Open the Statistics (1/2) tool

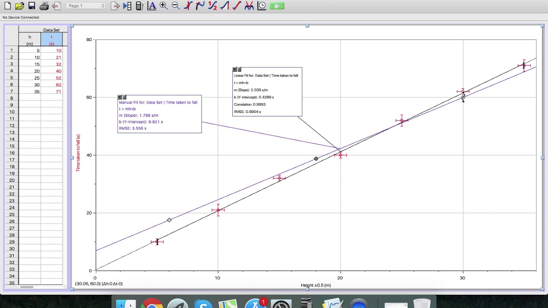coord(212,6)
